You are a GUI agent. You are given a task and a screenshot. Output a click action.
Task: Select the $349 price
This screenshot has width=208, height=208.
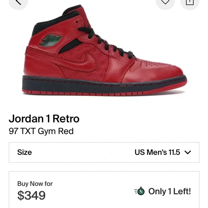pos(32,195)
